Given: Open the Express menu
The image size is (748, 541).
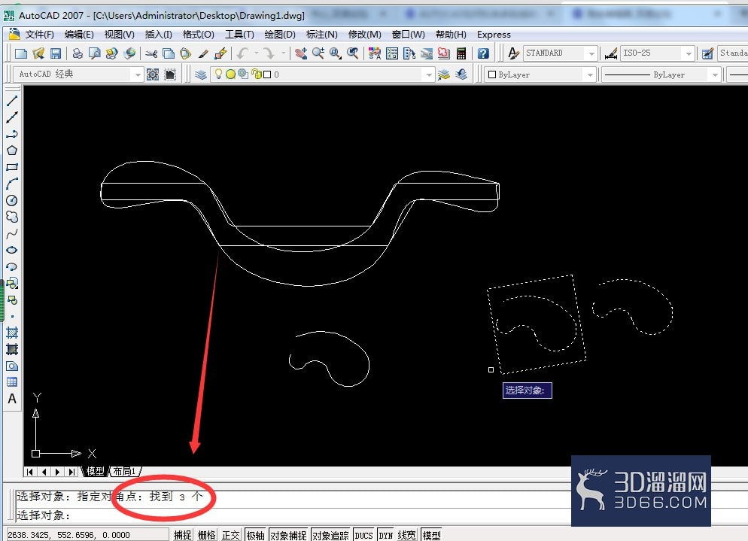Looking at the screenshot, I should [494, 35].
